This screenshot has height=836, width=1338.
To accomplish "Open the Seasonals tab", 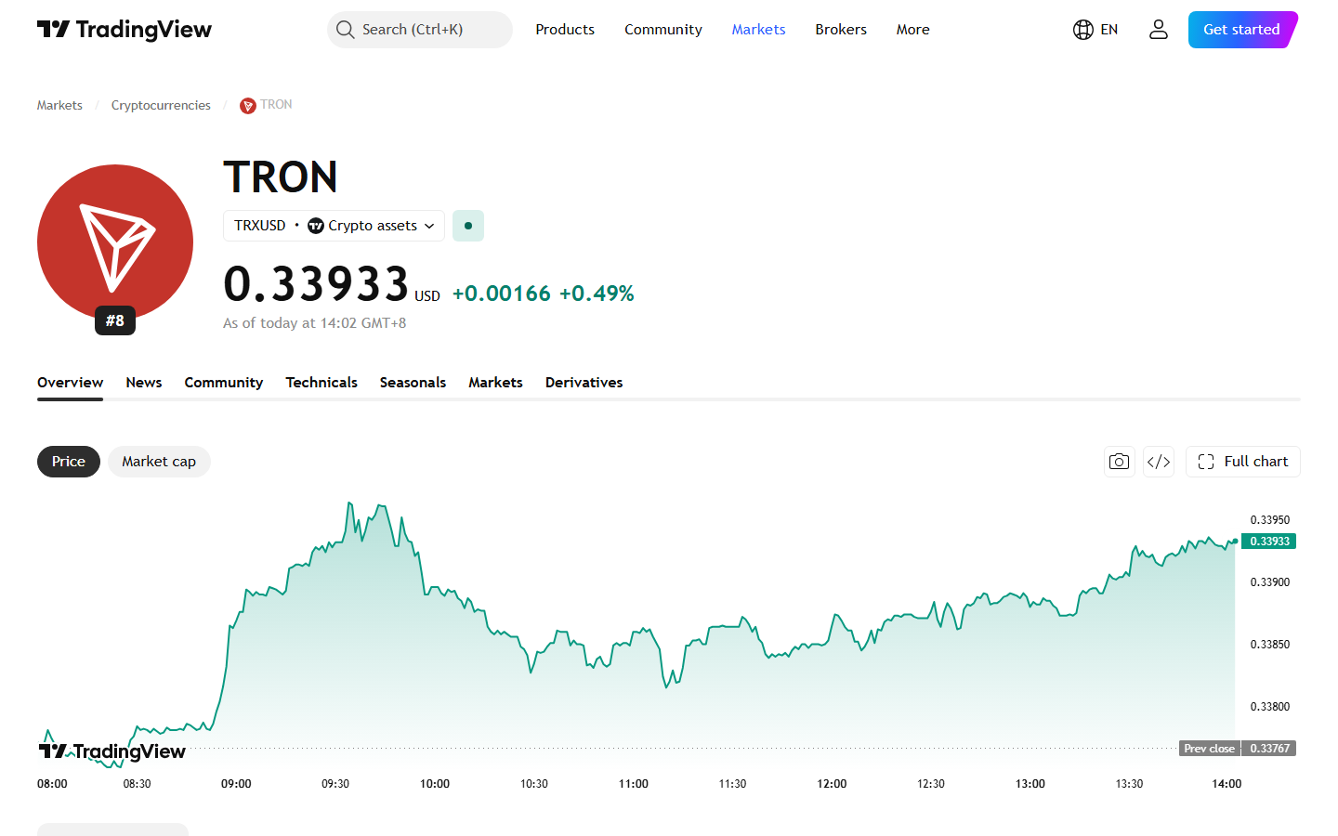I will coord(413,383).
